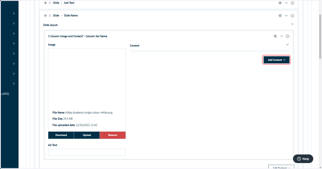Expand the third sidebar menu chevron
This screenshot has height=169, width=322.
point(14,33)
